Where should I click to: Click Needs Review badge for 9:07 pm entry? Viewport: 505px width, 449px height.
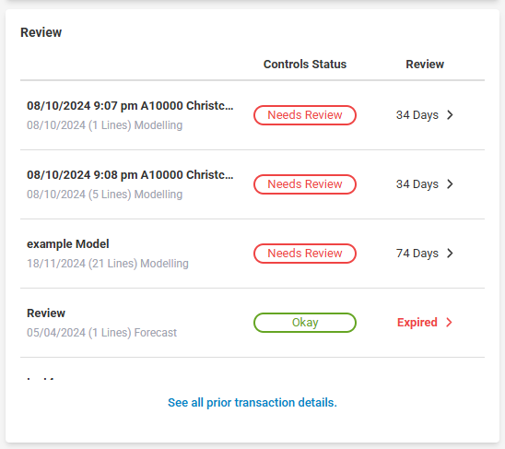[x=305, y=115]
